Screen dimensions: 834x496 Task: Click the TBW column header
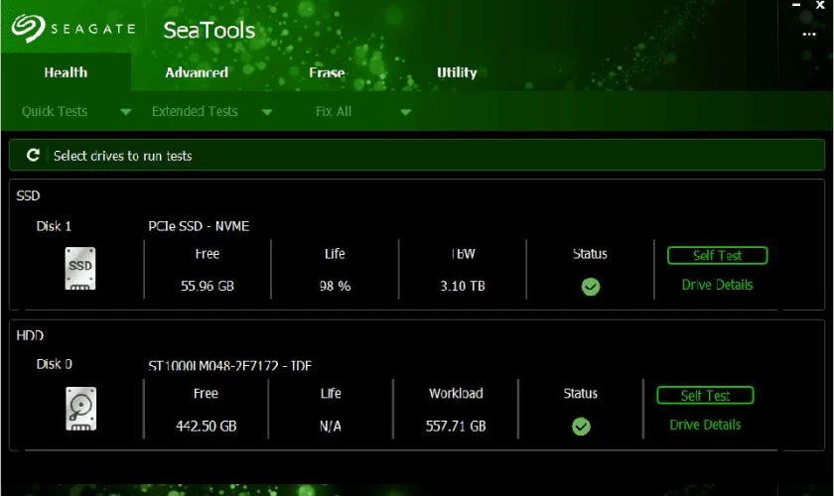pyautogui.click(x=463, y=254)
